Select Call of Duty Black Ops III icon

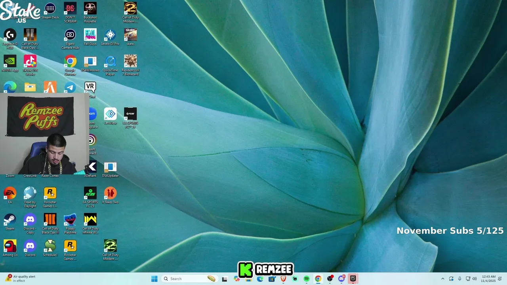pos(50,224)
